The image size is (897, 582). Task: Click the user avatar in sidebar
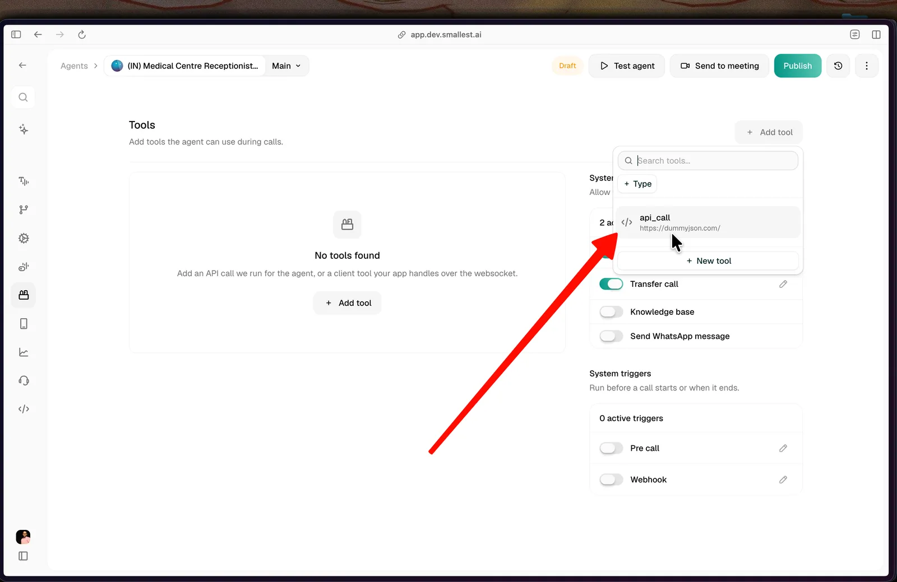[x=23, y=537]
